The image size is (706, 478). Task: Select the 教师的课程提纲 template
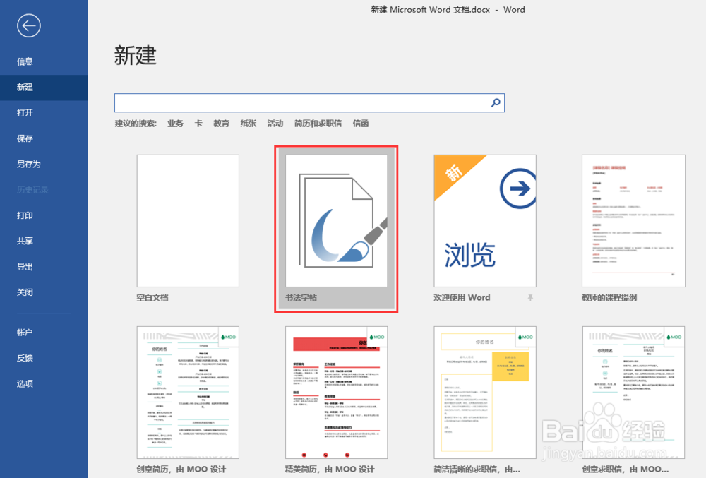coord(633,221)
